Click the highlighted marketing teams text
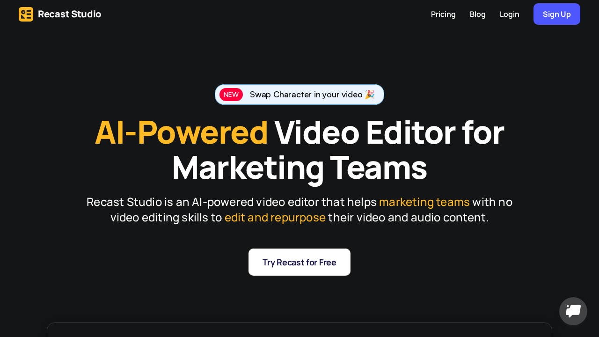The image size is (599, 337). click(424, 202)
